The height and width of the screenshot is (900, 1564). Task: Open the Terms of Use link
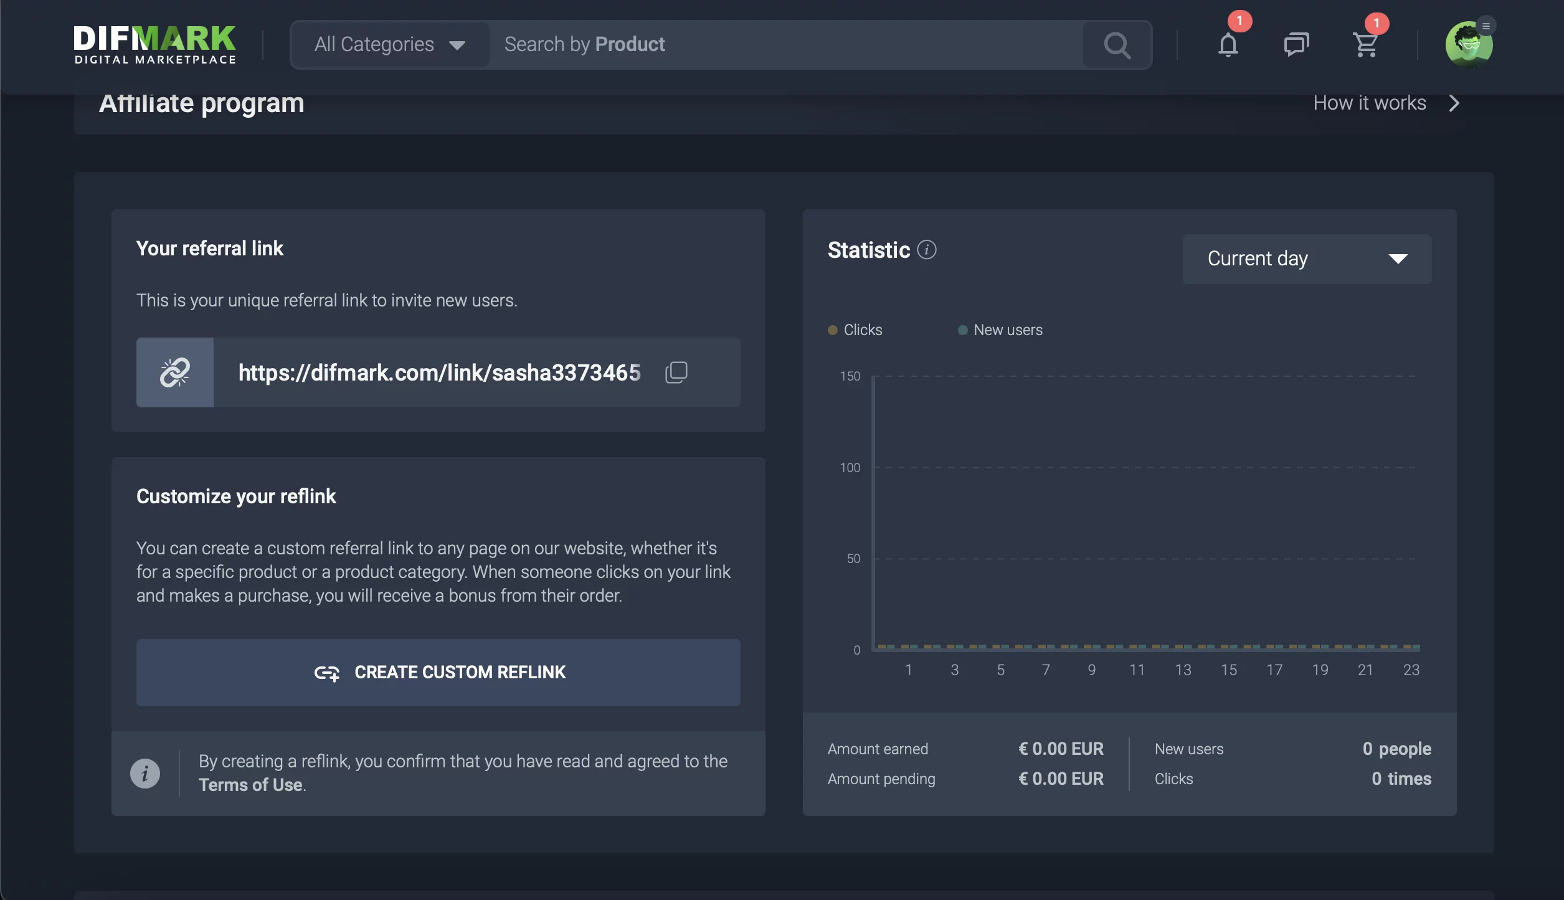251,785
